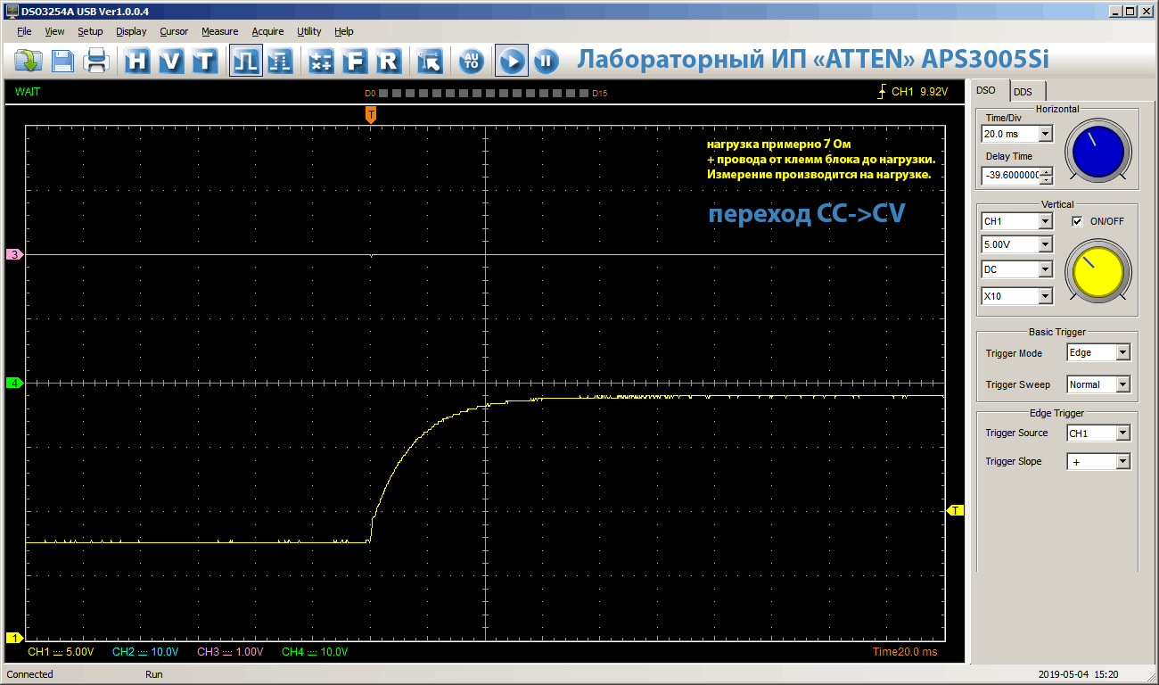
Task: Open the Acquire menu
Action: coord(267,31)
